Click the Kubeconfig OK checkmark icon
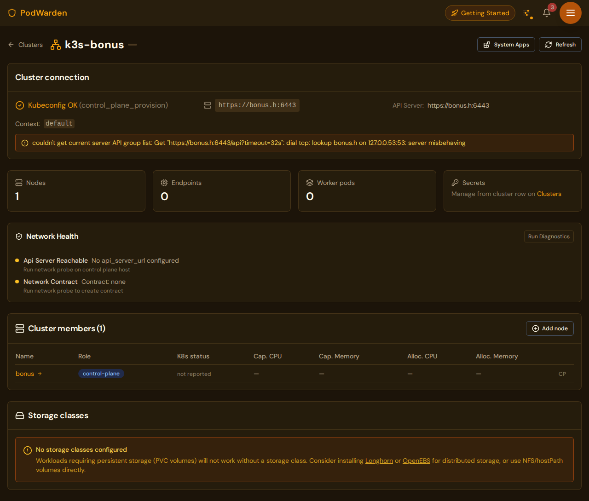The height and width of the screenshot is (501, 589). (20, 105)
